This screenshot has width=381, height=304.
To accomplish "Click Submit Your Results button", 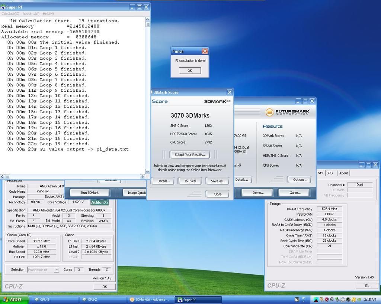I will pyautogui.click(x=190, y=155).
